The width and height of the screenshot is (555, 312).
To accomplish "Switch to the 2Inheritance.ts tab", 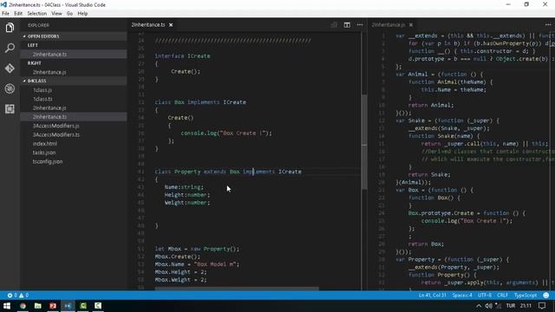I will coord(148,25).
